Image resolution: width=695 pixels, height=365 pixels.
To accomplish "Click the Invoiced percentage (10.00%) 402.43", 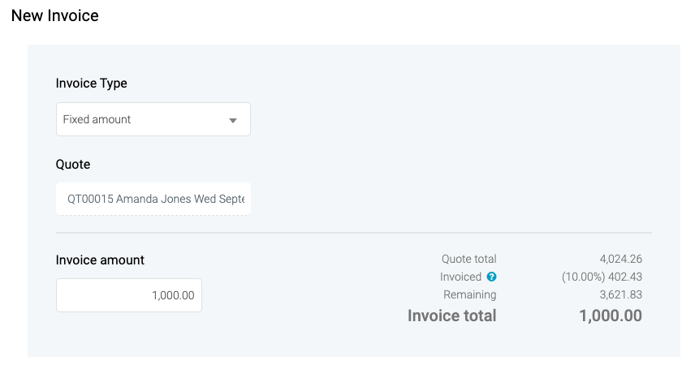I will pyautogui.click(x=602, y=277).
